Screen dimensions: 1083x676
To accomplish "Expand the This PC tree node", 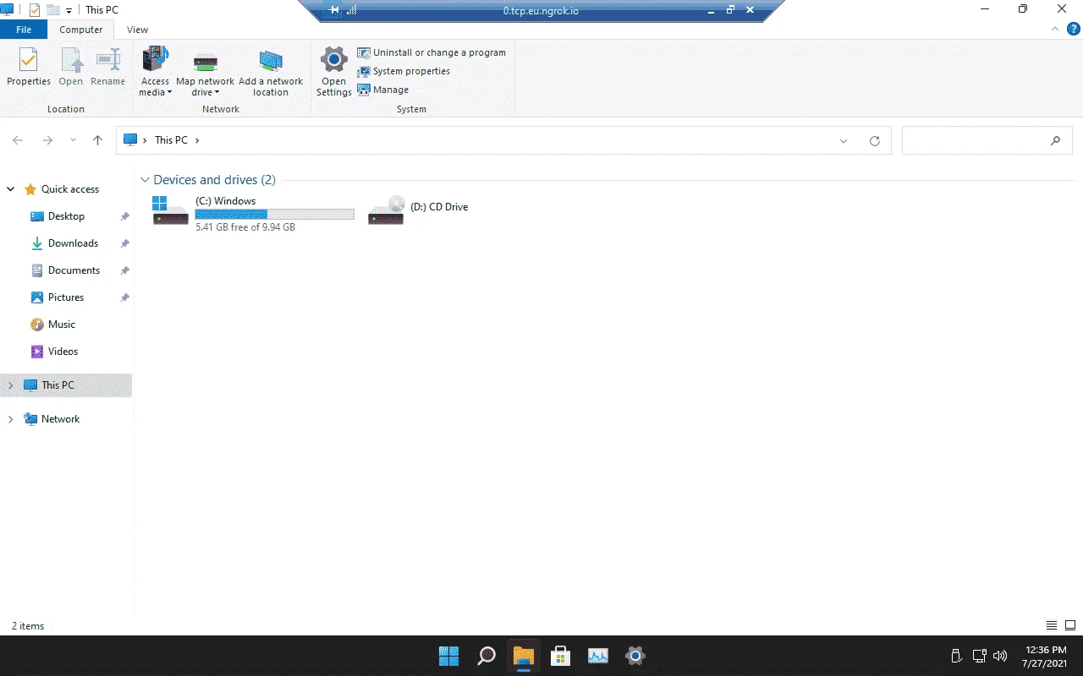I will pos(10,385).
